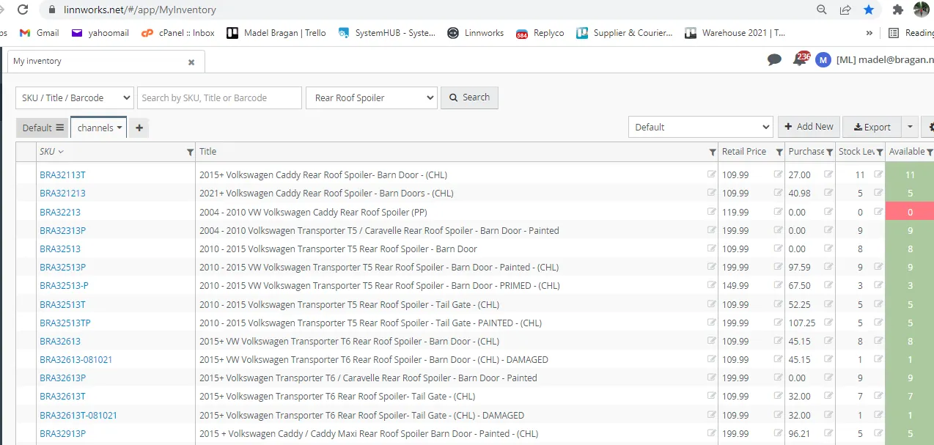Filter the Title column
This screenshot has width=934, height=445.
point(713,152)
